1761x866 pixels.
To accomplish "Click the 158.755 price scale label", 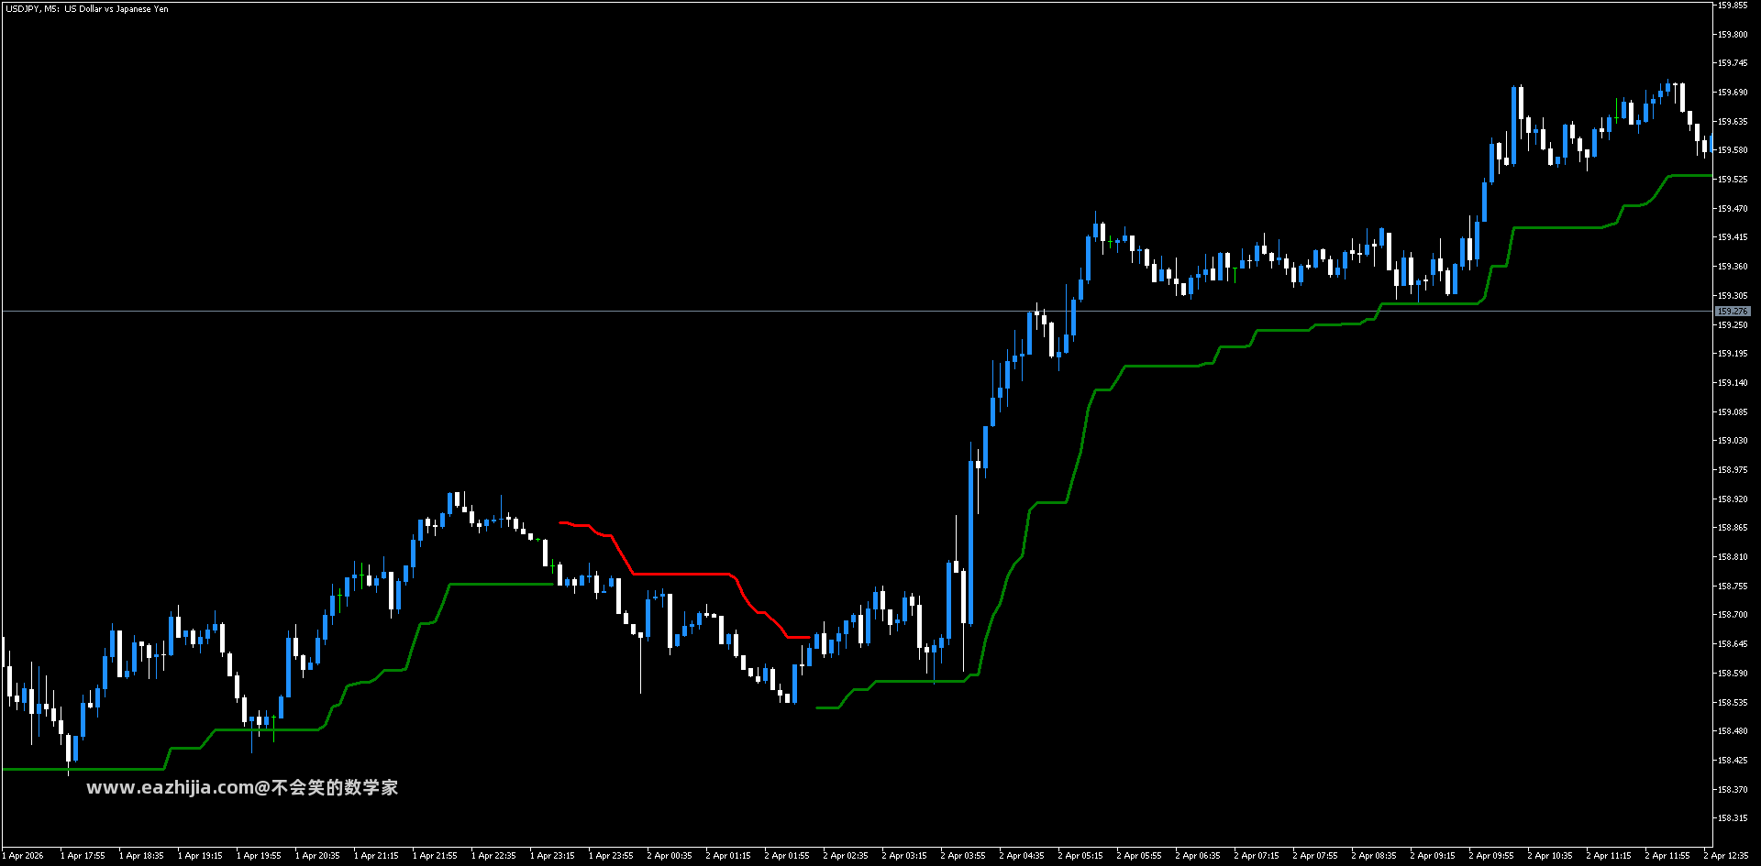I will [x=1733, y=586].
